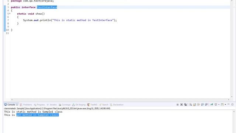
Task: Switch to the Progress tab
Action: [39, 105]
